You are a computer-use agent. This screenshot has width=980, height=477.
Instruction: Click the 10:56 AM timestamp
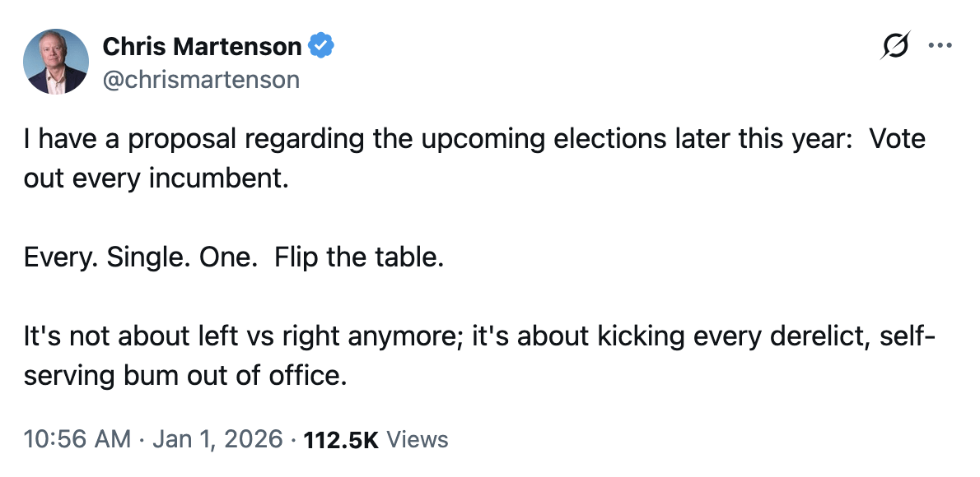[x=77, y=439]
